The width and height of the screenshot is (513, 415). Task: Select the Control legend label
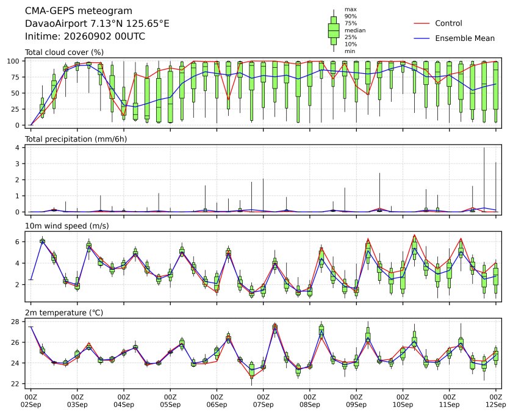point(448,23)
